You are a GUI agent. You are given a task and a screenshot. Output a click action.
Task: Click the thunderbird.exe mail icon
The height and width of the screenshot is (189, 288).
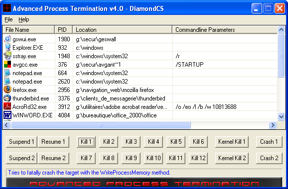(x=7, y=98)
